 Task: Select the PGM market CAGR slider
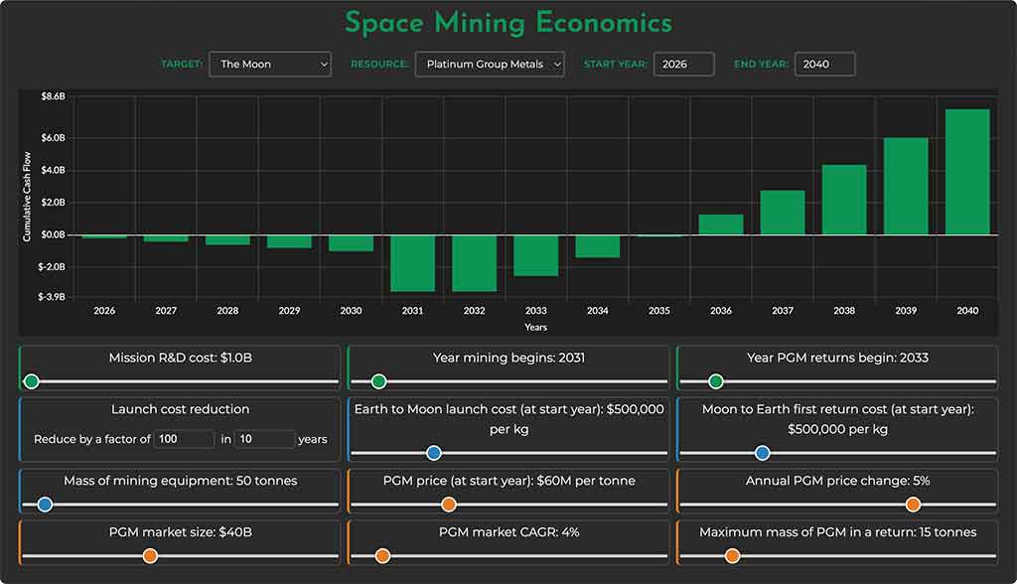click(x=383, y=556)
